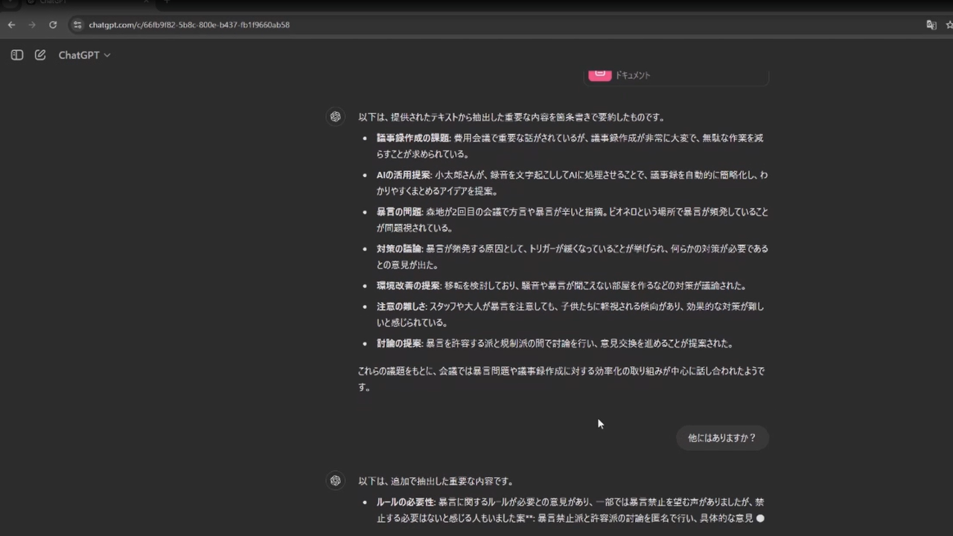Toggle the ChatGPT sidebar panel
The image size is (953, 536).
[17, 55]
